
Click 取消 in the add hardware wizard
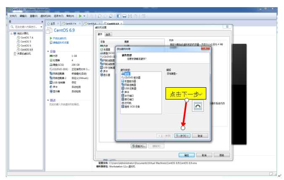pos(200,136)
